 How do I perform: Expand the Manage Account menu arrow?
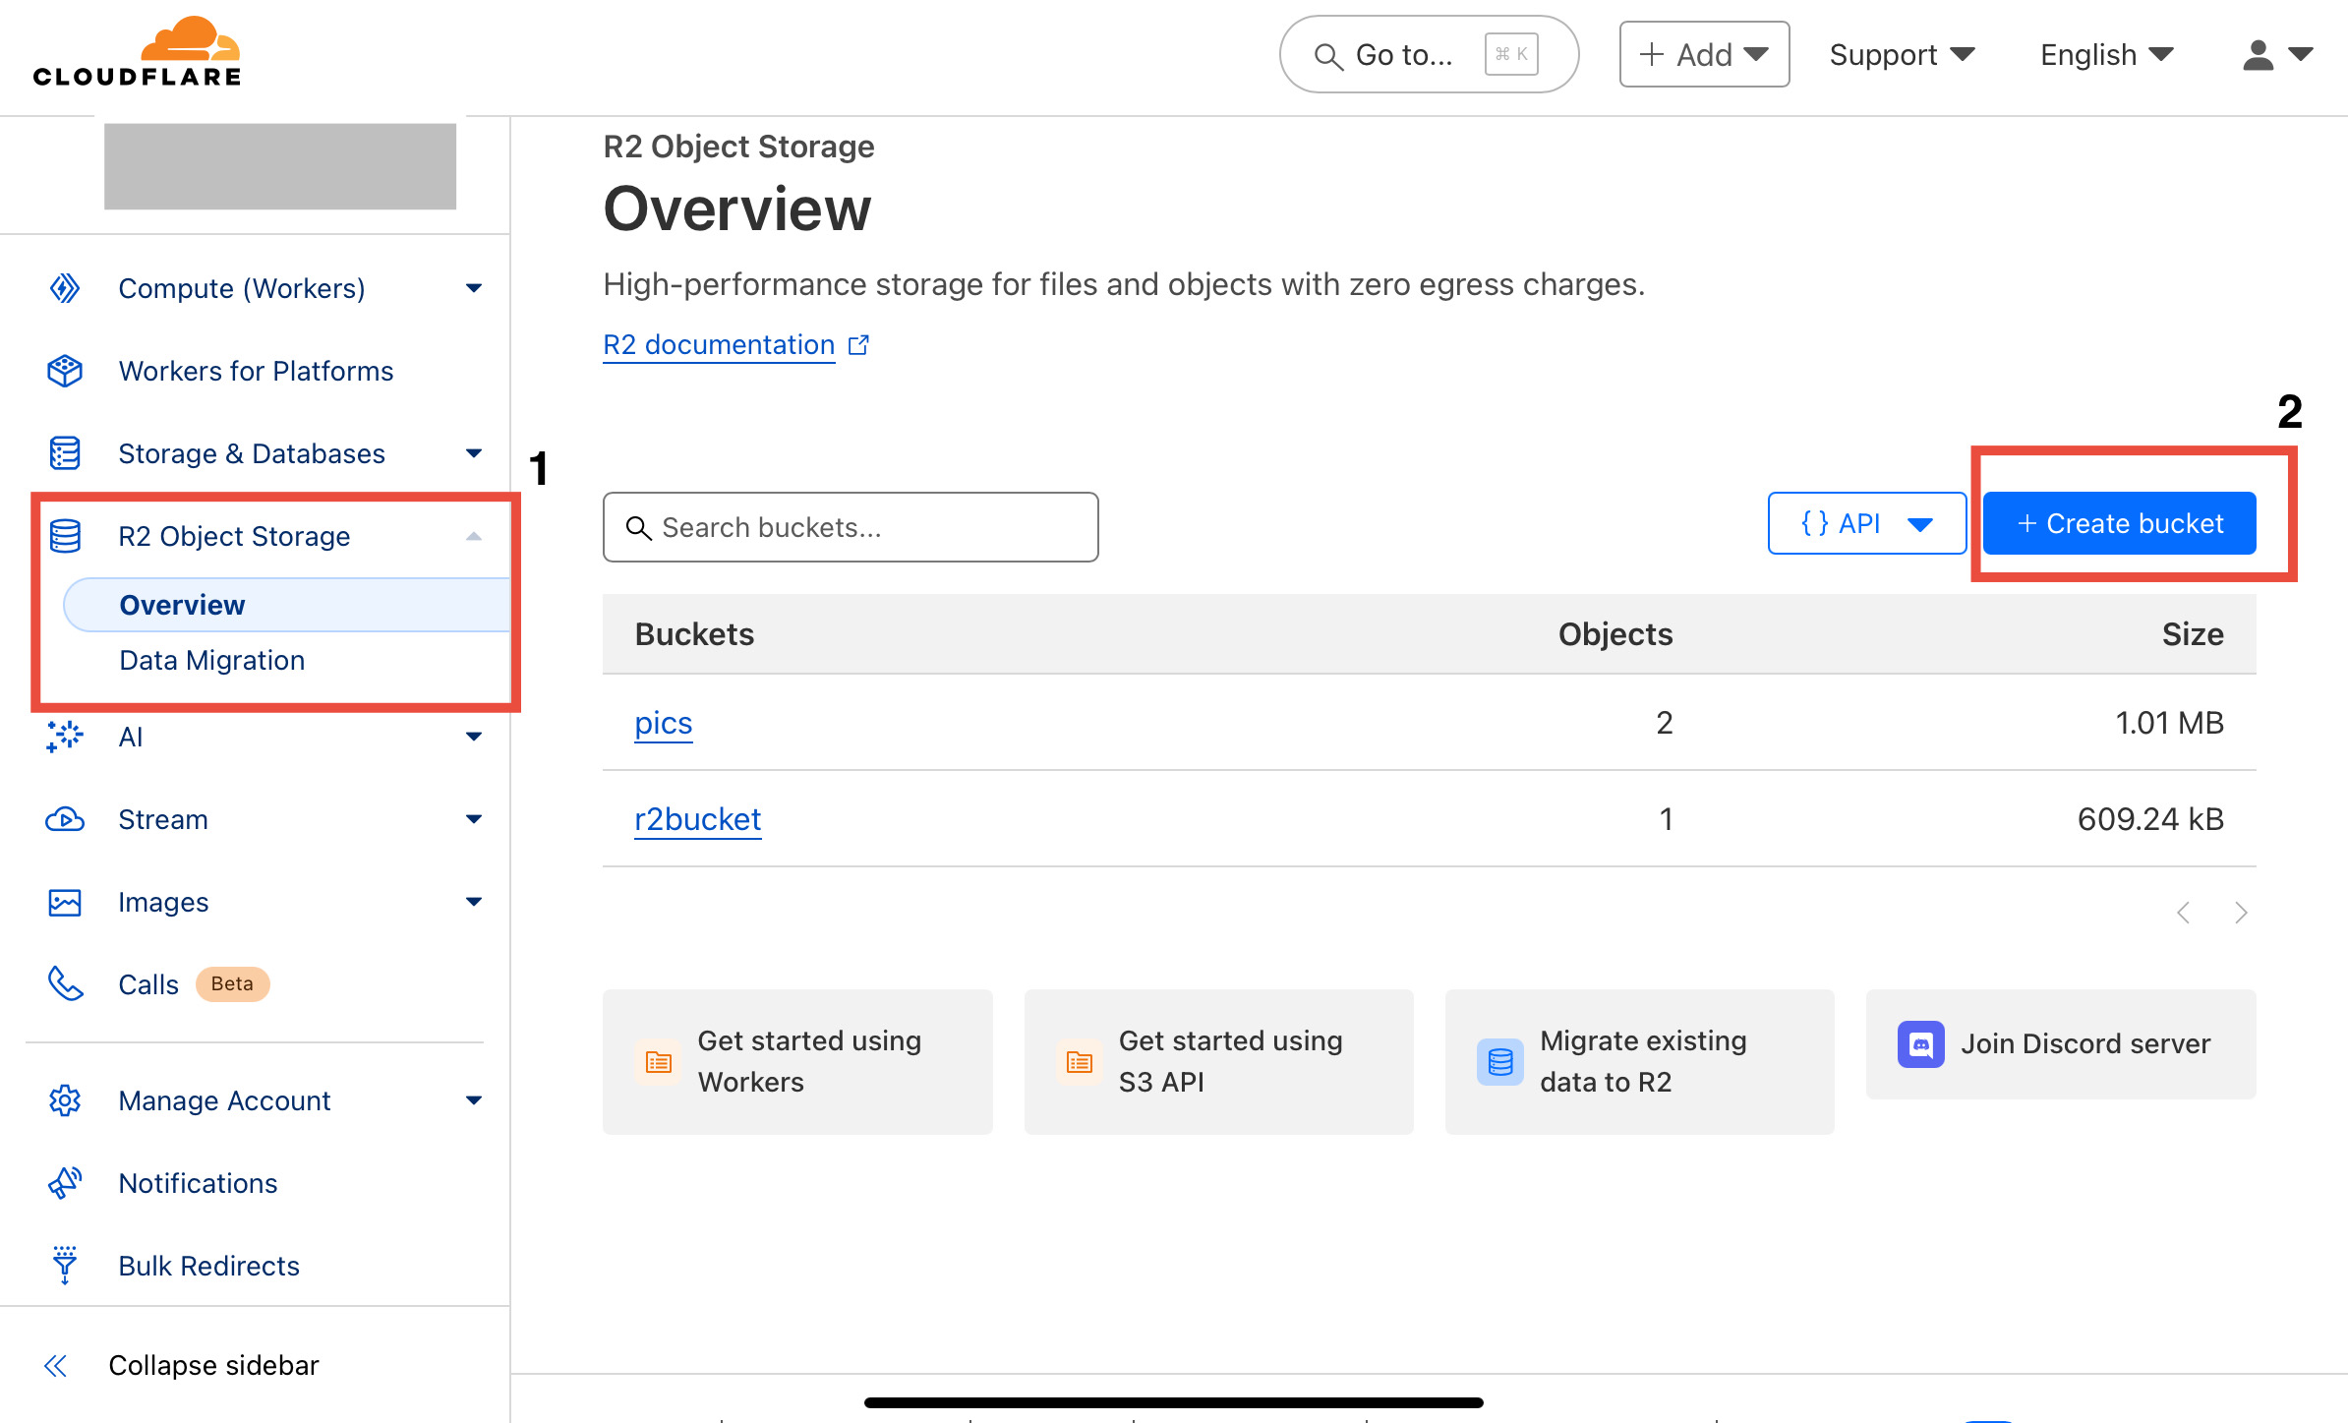474,1100
